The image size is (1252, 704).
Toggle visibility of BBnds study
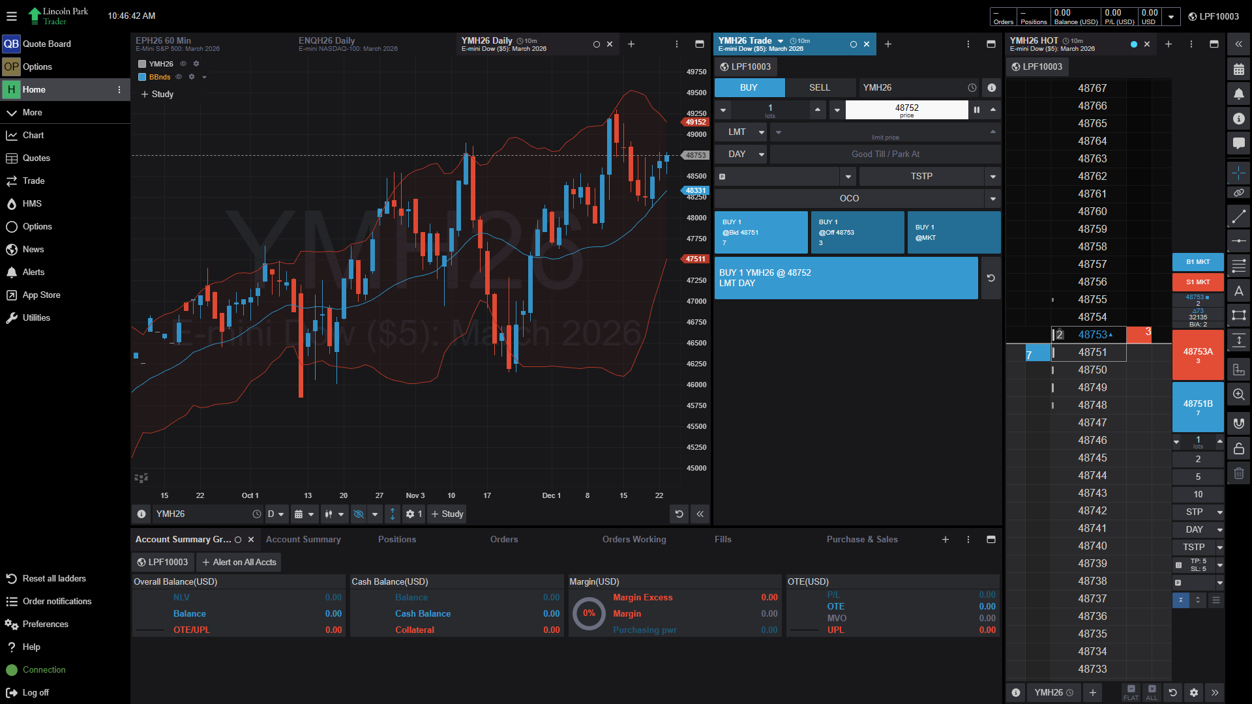179,77
